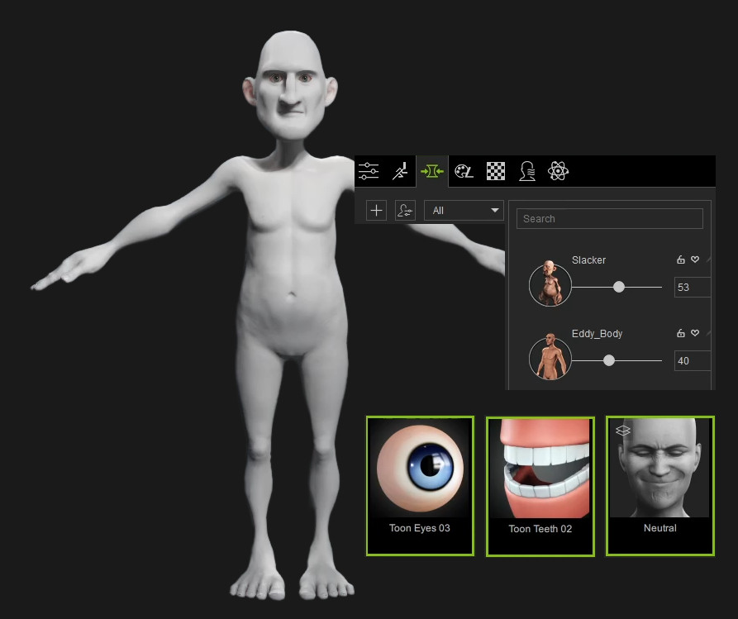Open the Modify sliders tab icon
738x619 pixels.
click(x=369, y=171)
